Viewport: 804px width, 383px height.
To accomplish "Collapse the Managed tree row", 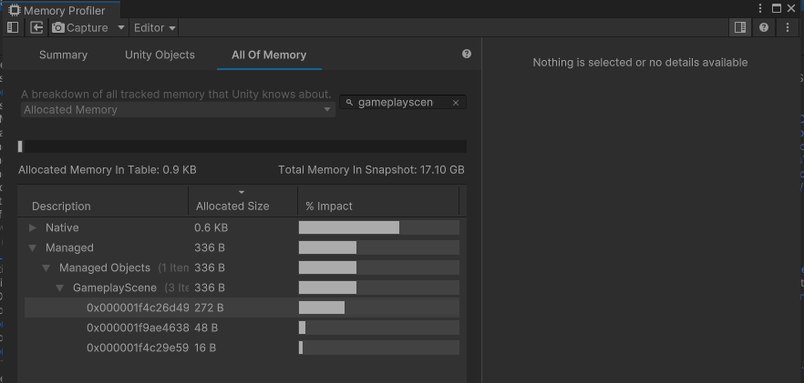I will (33, 247).
